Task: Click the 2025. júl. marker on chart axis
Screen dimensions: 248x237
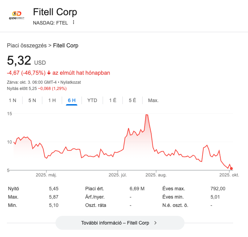Action: [x=118, y=175]
